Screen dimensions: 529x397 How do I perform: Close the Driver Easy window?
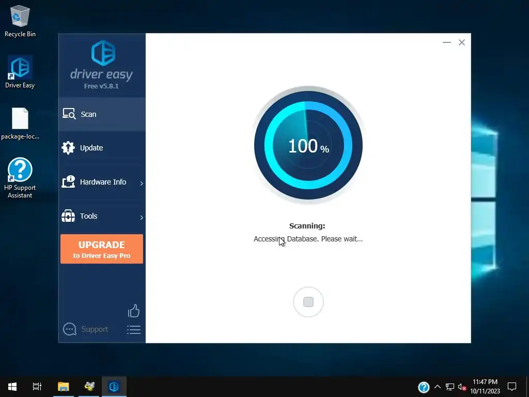click(461, 42)
